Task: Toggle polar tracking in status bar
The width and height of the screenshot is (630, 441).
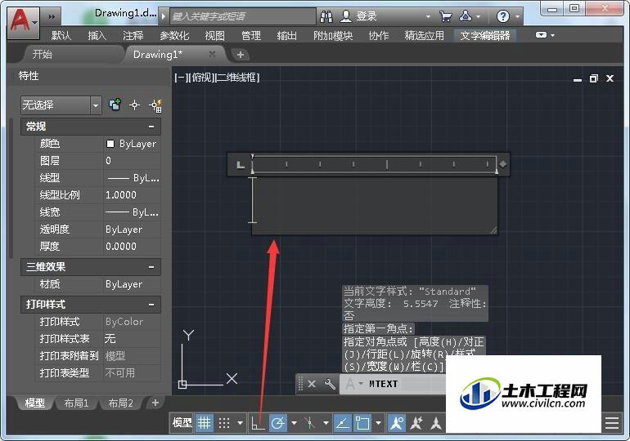Action: click(278, 423)
